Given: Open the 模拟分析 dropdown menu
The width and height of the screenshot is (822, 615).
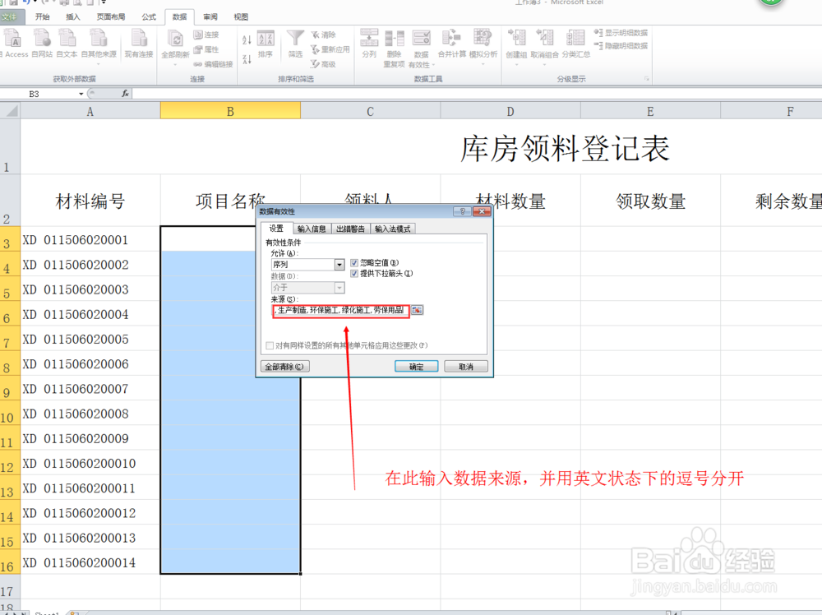Looking at the screenshot, I should (x=483, y=43).
